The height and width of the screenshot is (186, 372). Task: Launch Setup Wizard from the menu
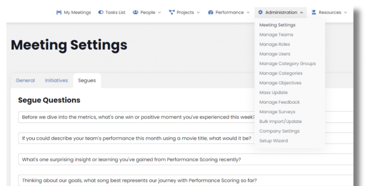tap(274, 141)
